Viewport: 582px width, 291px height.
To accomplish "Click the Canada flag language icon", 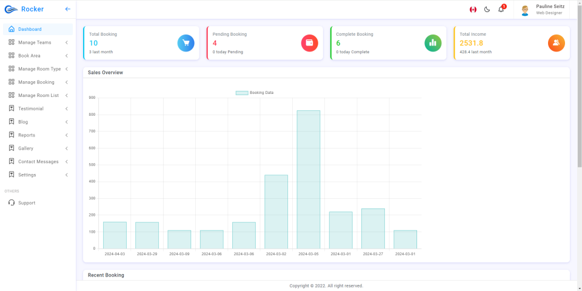I will [473, 10].
